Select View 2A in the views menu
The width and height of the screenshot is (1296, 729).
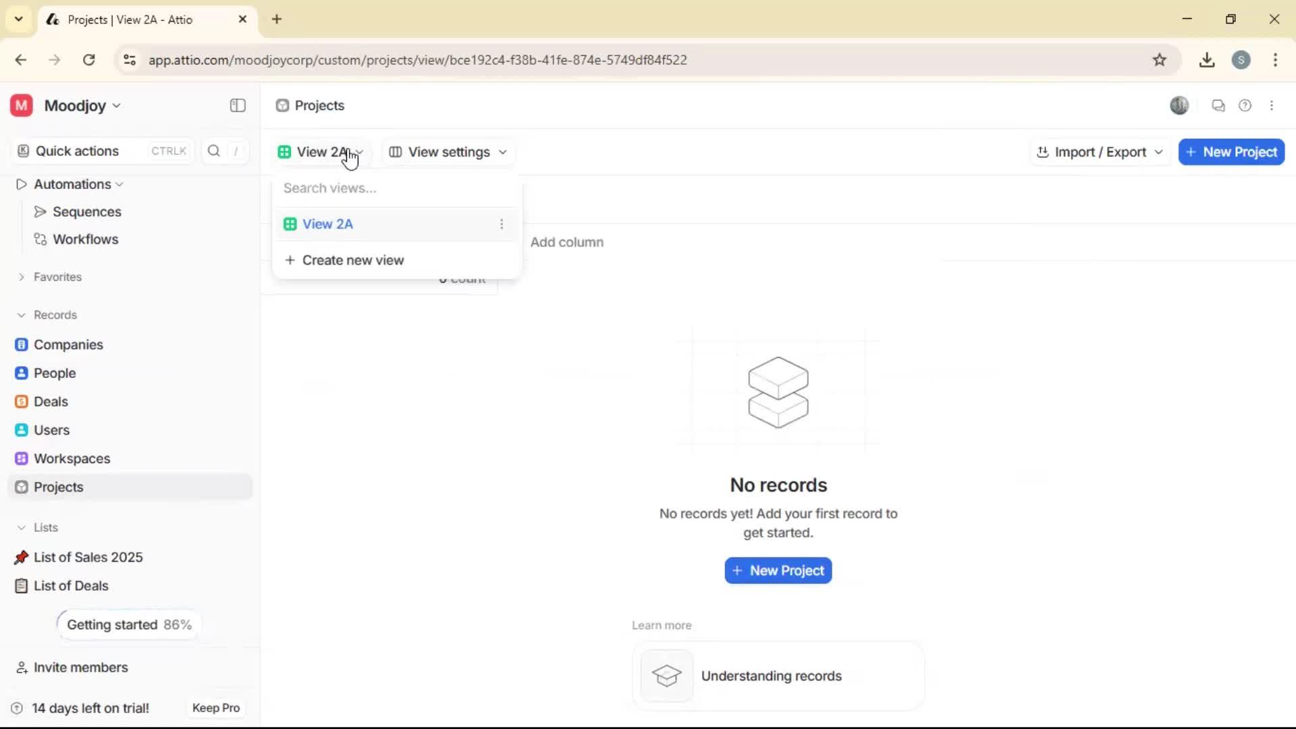(328, 223)
